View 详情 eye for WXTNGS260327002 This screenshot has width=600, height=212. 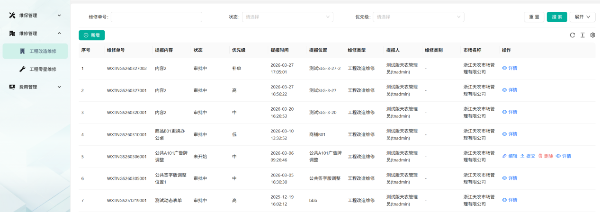coord(504,68)
